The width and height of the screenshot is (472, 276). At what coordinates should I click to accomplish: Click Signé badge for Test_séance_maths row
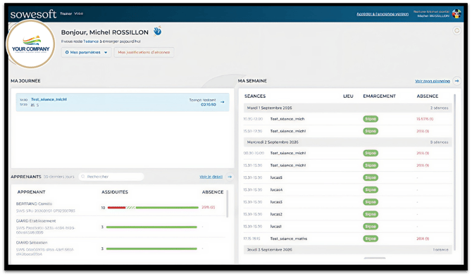coord(371,239)
